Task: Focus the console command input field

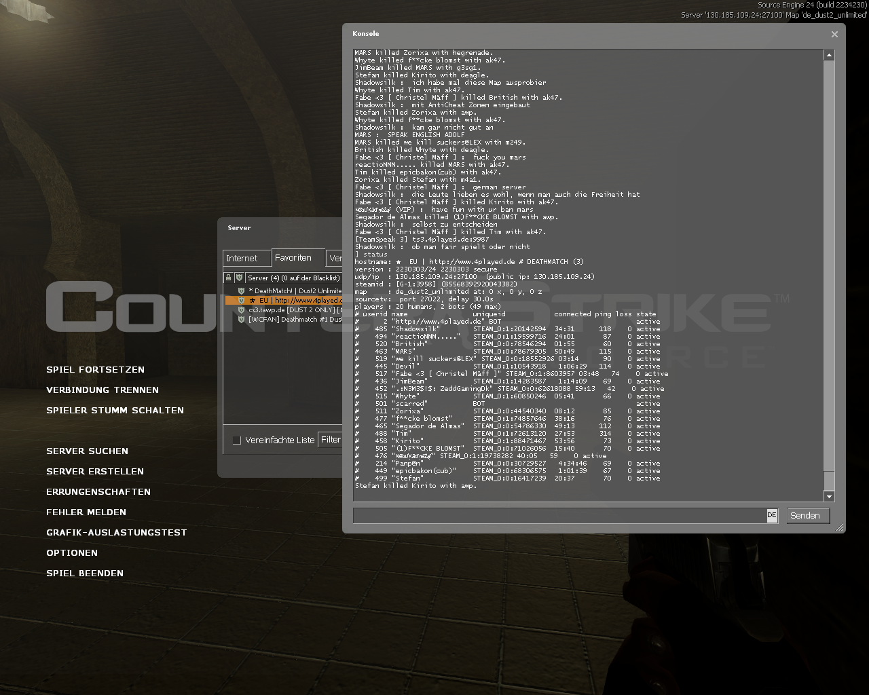Action: click(x=559, y=516)
